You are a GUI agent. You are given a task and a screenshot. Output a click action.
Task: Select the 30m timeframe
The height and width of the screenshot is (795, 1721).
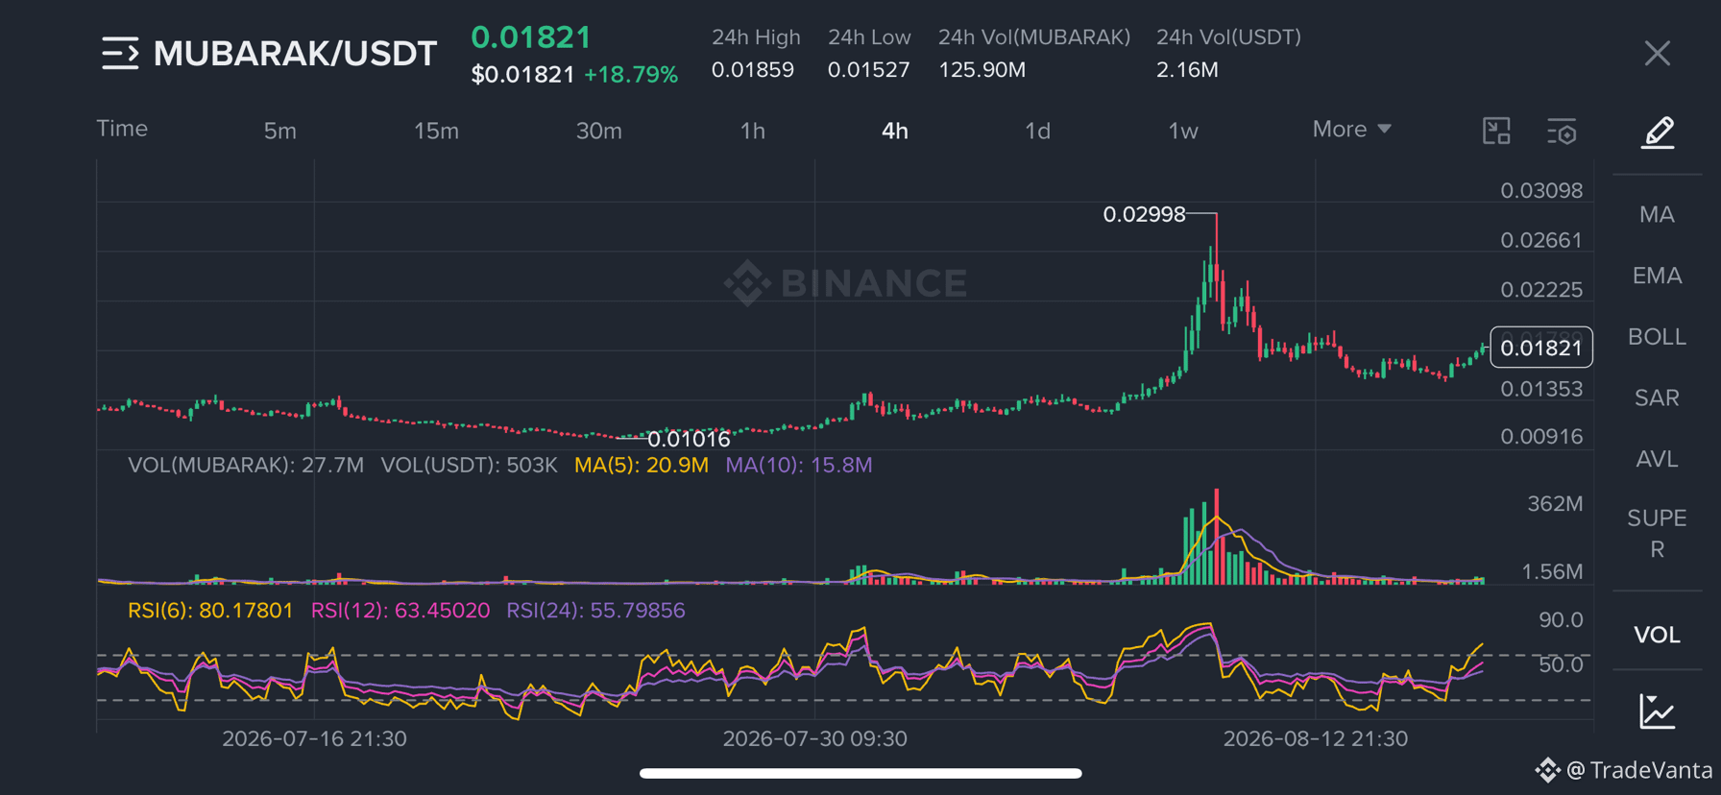[598, 131]
